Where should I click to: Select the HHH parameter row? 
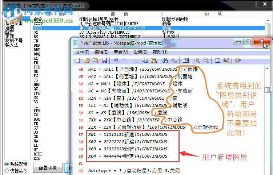click(x=37, y=84)
